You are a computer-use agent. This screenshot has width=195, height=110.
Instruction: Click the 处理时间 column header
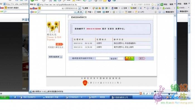point(79,39)
